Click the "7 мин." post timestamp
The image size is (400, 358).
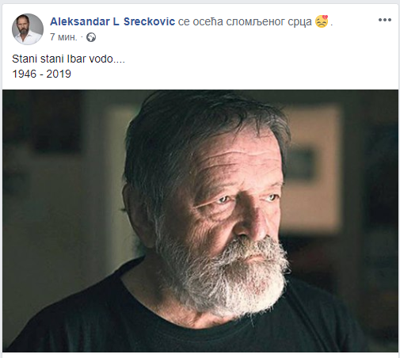63,37
